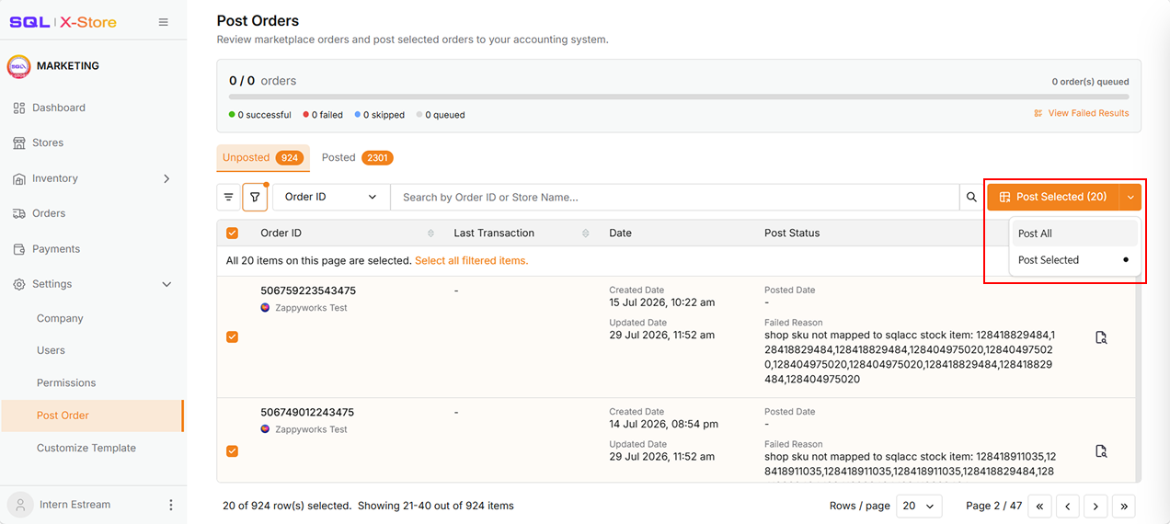Uncheck order 506749012243475 checkbox

tap(232, 451)
